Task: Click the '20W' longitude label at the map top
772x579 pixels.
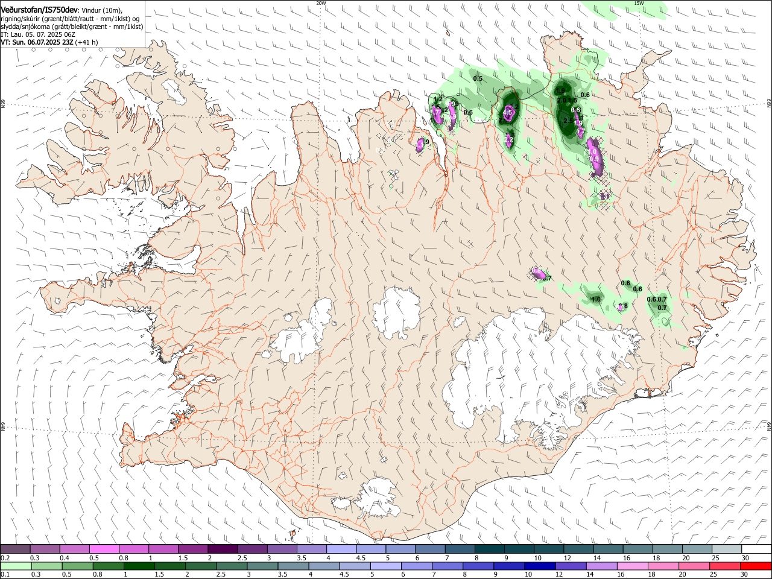Action: [321, 3]
